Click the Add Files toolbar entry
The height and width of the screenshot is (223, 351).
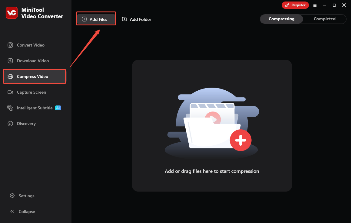[96, 18]
